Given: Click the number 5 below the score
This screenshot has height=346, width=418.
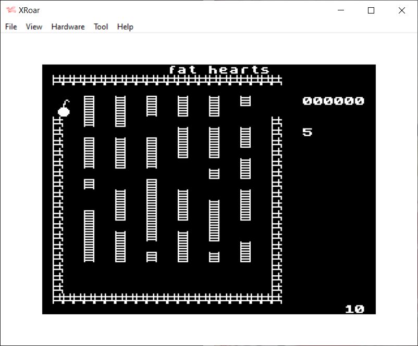Looking at the screenshot, I should (307, 132).
